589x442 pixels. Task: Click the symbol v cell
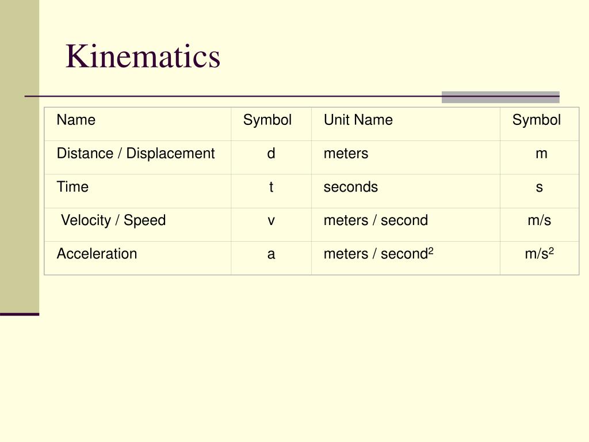271,220
